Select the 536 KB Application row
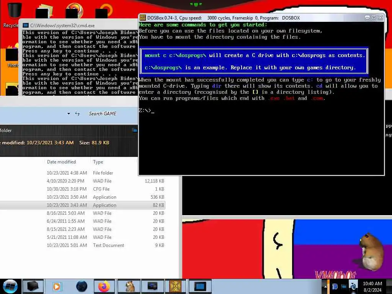 [83, 197]
